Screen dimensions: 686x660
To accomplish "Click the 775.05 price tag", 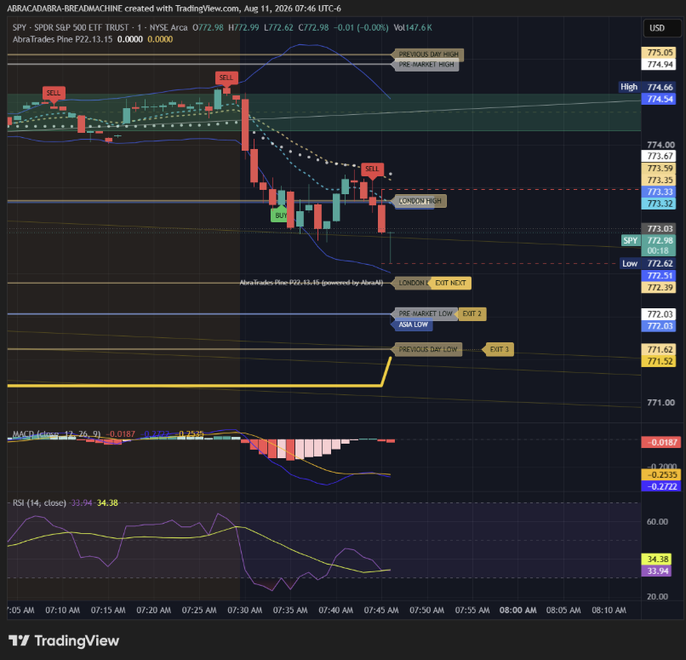I will coord(659,53).
